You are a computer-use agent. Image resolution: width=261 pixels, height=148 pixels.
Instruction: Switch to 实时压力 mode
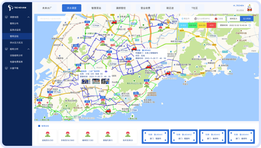233,19
